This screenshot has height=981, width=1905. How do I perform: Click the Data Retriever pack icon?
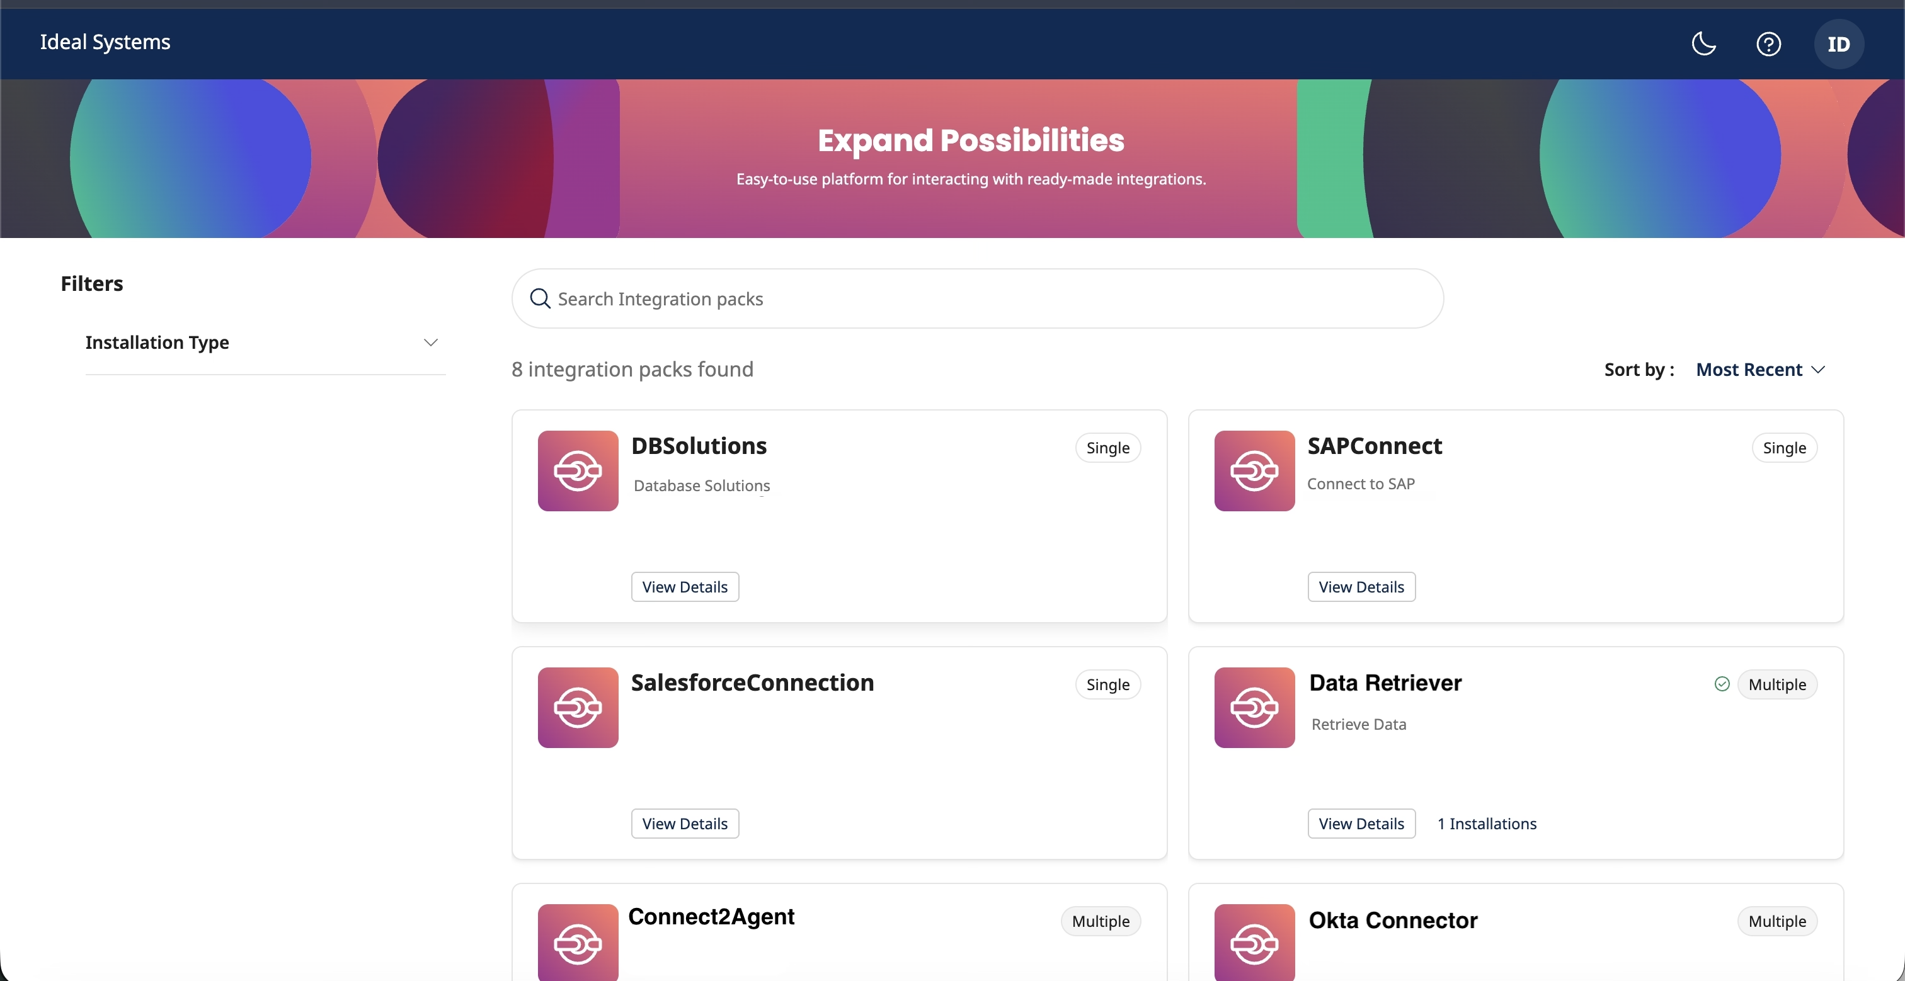(x=1254, y=706)
